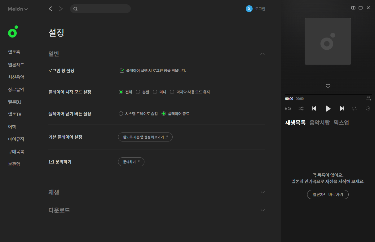The width and height of the screenshot is (375, 242).
Task: Collapse the 일반 settings section
Action: (x=262, y=53)
